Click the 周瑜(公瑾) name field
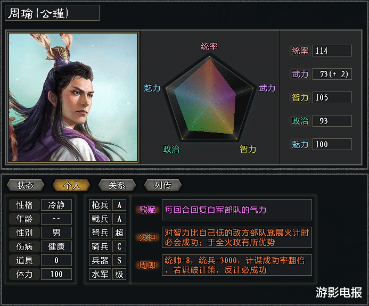The height and width of the screenshot is (306, 369). [x=52, y=13]
